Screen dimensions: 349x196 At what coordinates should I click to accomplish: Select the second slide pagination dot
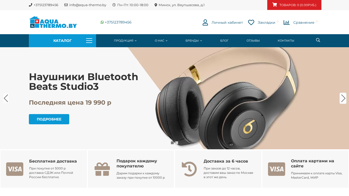pyautogui.click(x=177, y=143)
